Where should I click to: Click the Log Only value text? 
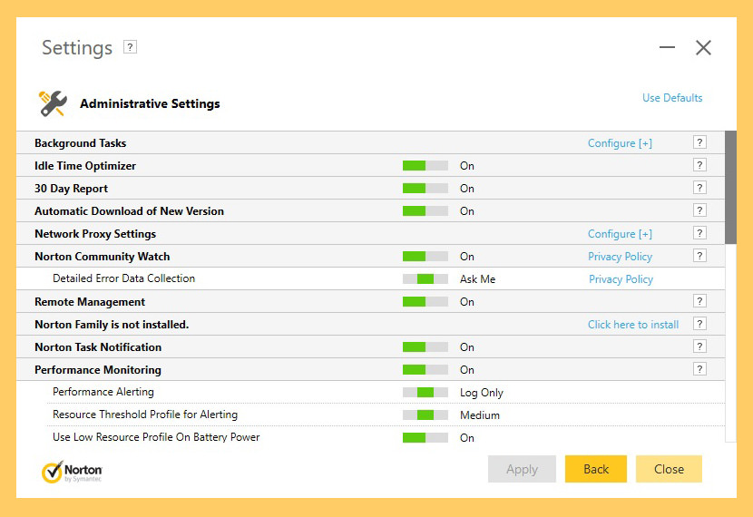[481, 393]
